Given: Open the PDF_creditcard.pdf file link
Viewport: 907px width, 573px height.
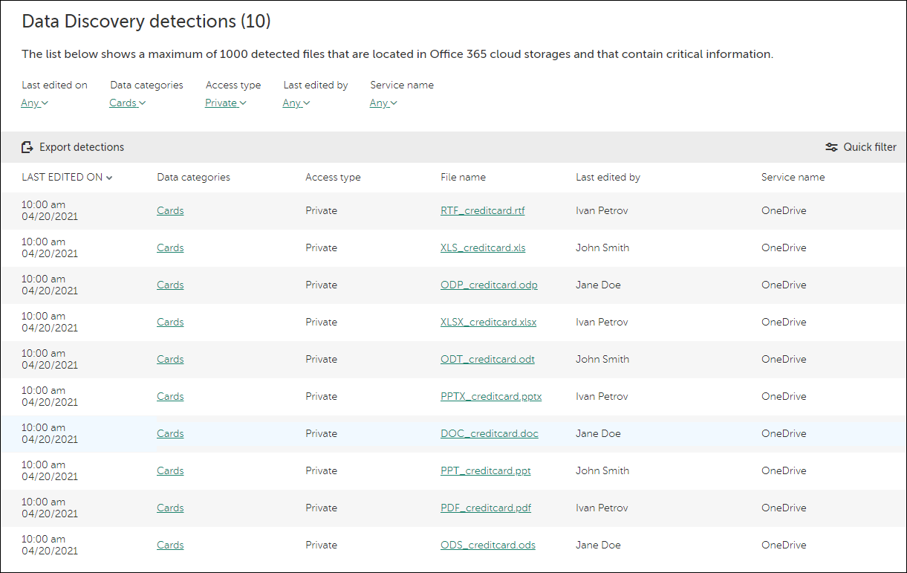Looking at the screenshot, I should pos(485,508).
